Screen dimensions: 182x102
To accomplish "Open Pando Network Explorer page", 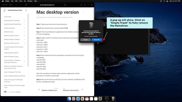I will tap(11, 53).
